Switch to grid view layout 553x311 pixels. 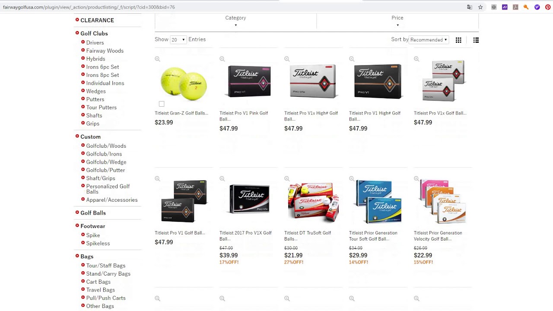tap(458, 40)
